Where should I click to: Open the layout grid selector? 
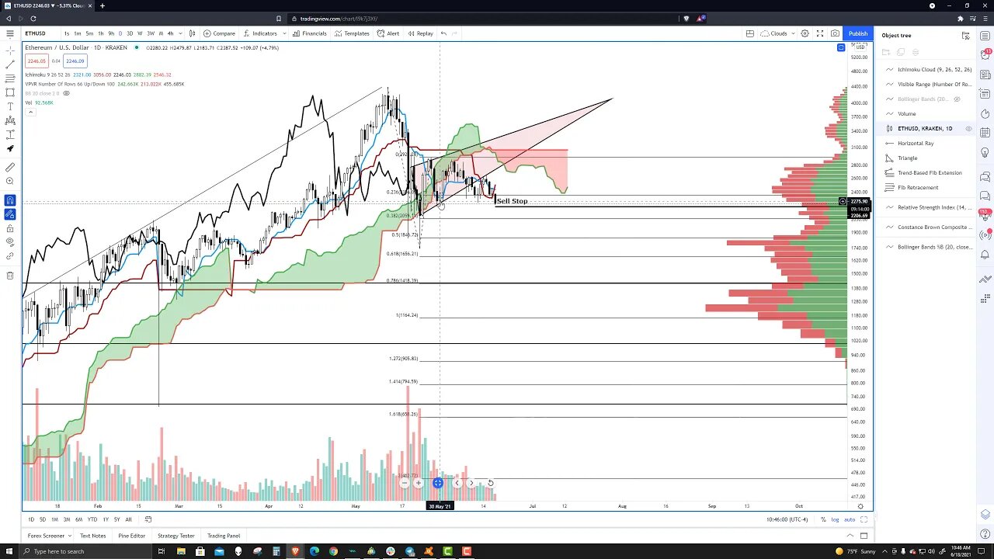(x=749, y=33)
